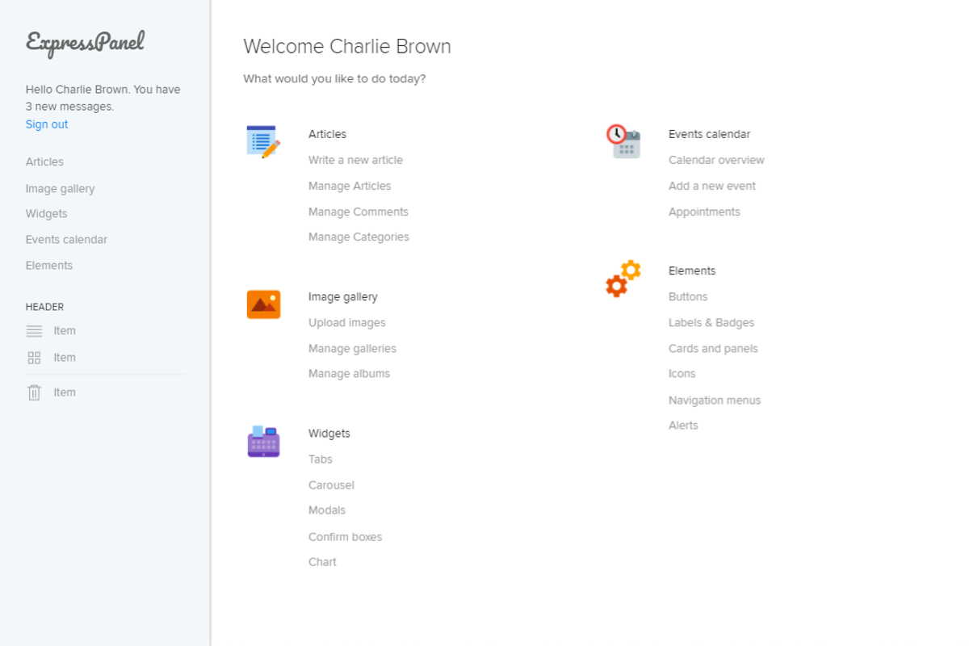The width and height of the screenshot is (969, 646).
Task: Select Item next to the grid icon
Action: [65, 358]
